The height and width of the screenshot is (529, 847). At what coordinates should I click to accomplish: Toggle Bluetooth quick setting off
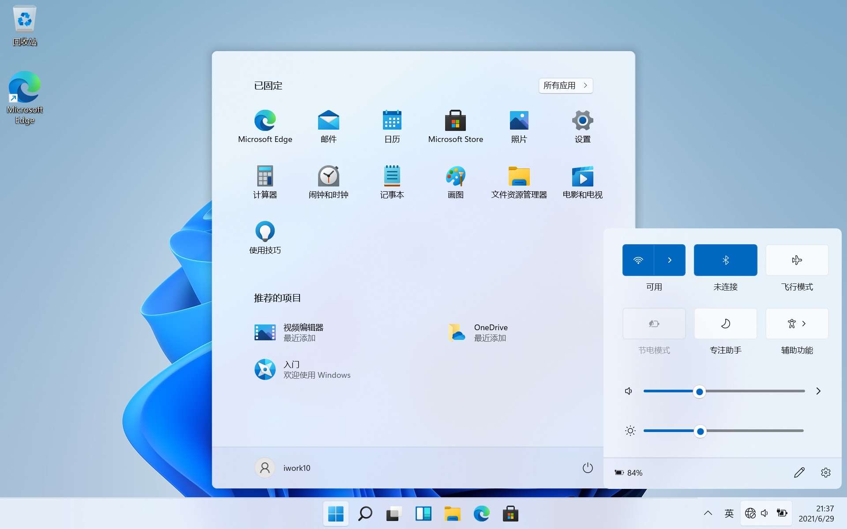coord(725,260)
